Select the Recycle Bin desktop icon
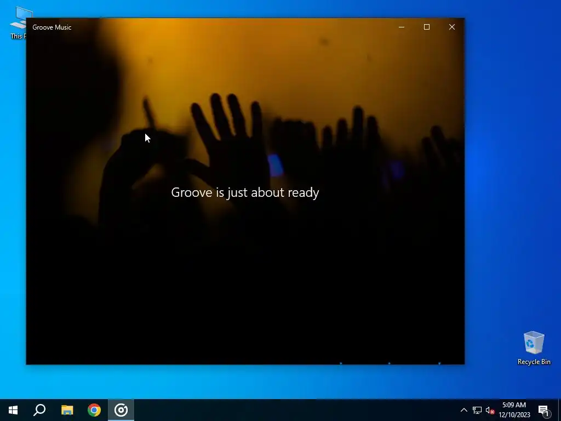The image size is (561, 421). [x=534, y=348]
